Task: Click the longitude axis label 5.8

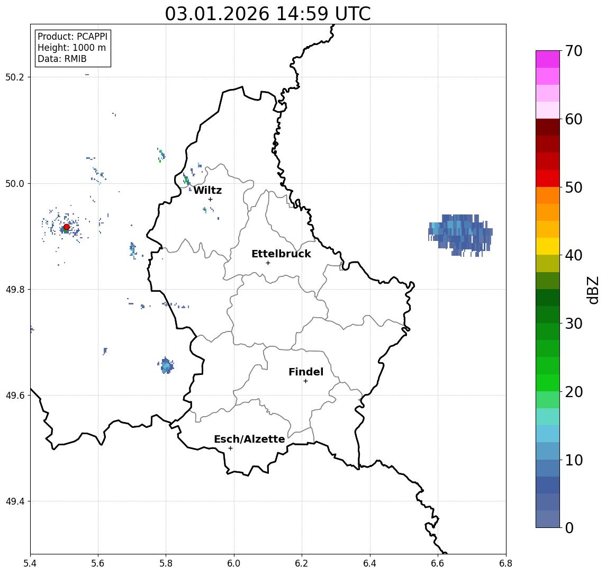Action: pos(166,563)
